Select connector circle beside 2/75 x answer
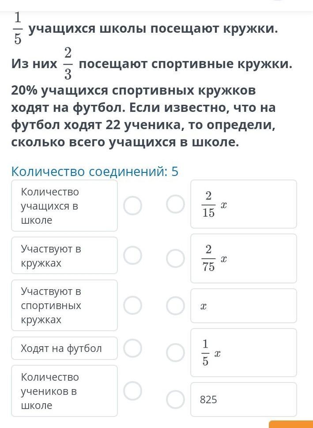 point(176,258)
